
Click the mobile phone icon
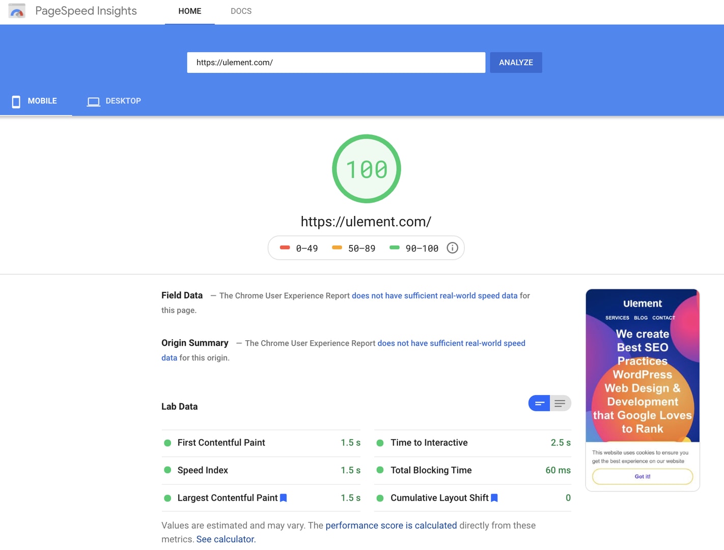click(16, 101)
